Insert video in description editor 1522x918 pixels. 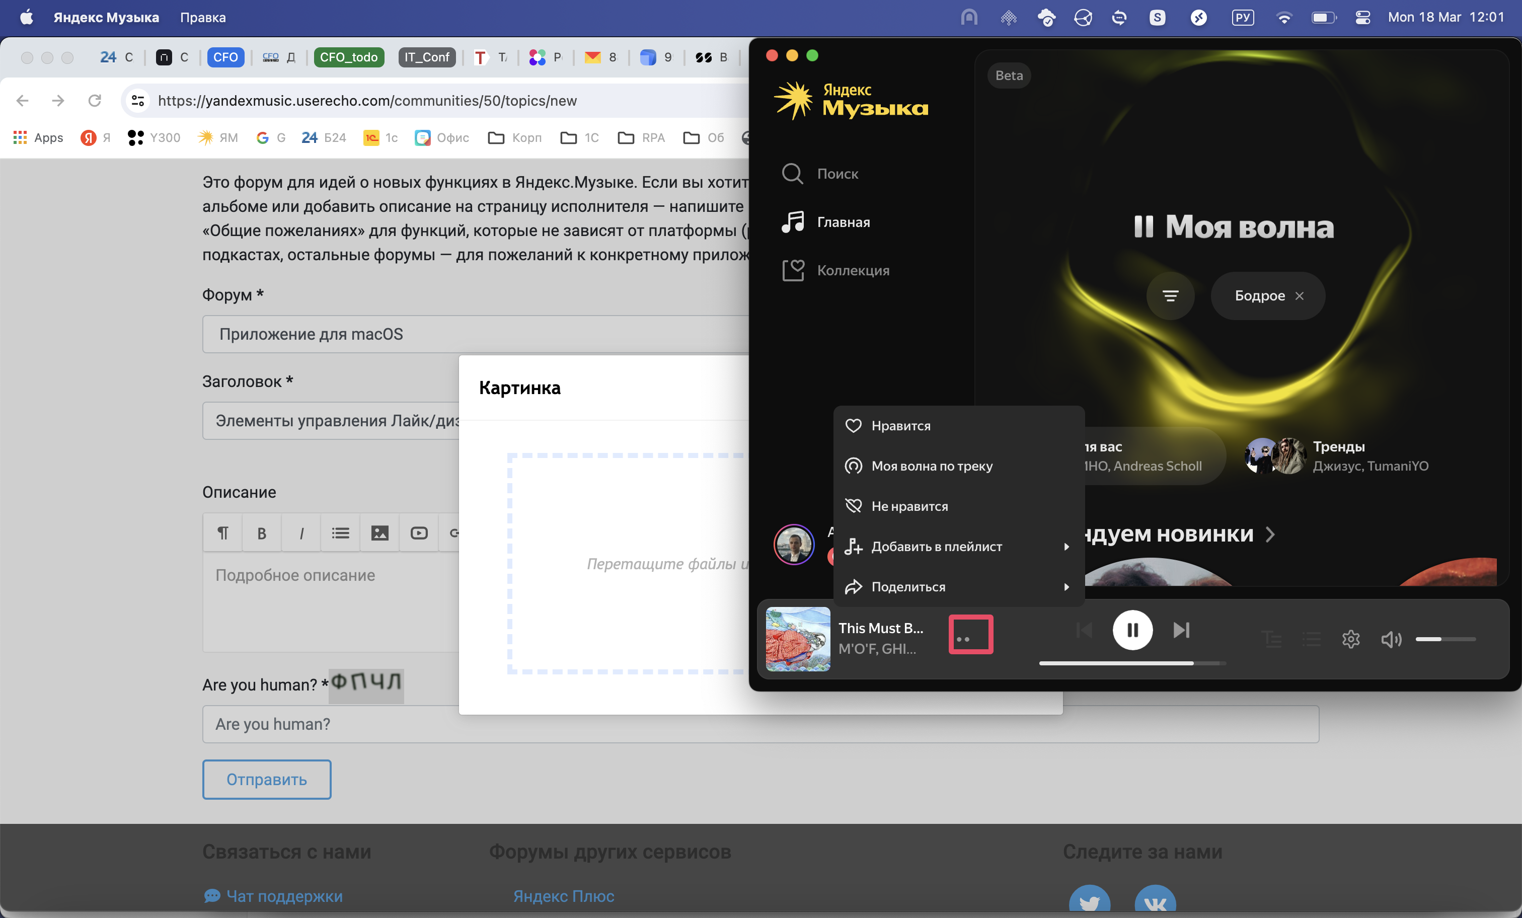pyautogui.click(x=419, y=532)
